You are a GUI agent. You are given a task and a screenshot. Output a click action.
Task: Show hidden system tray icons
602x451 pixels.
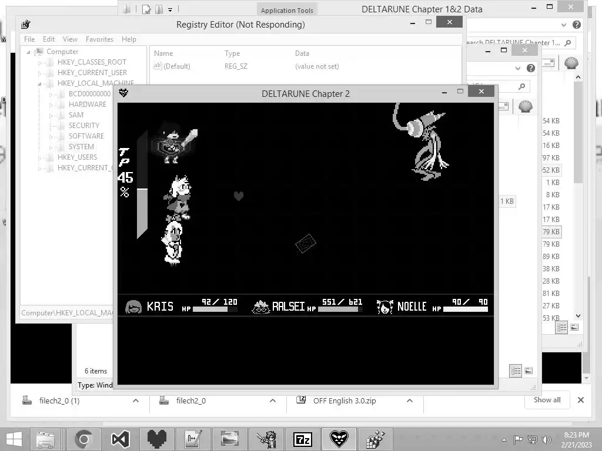click(504, 440)
